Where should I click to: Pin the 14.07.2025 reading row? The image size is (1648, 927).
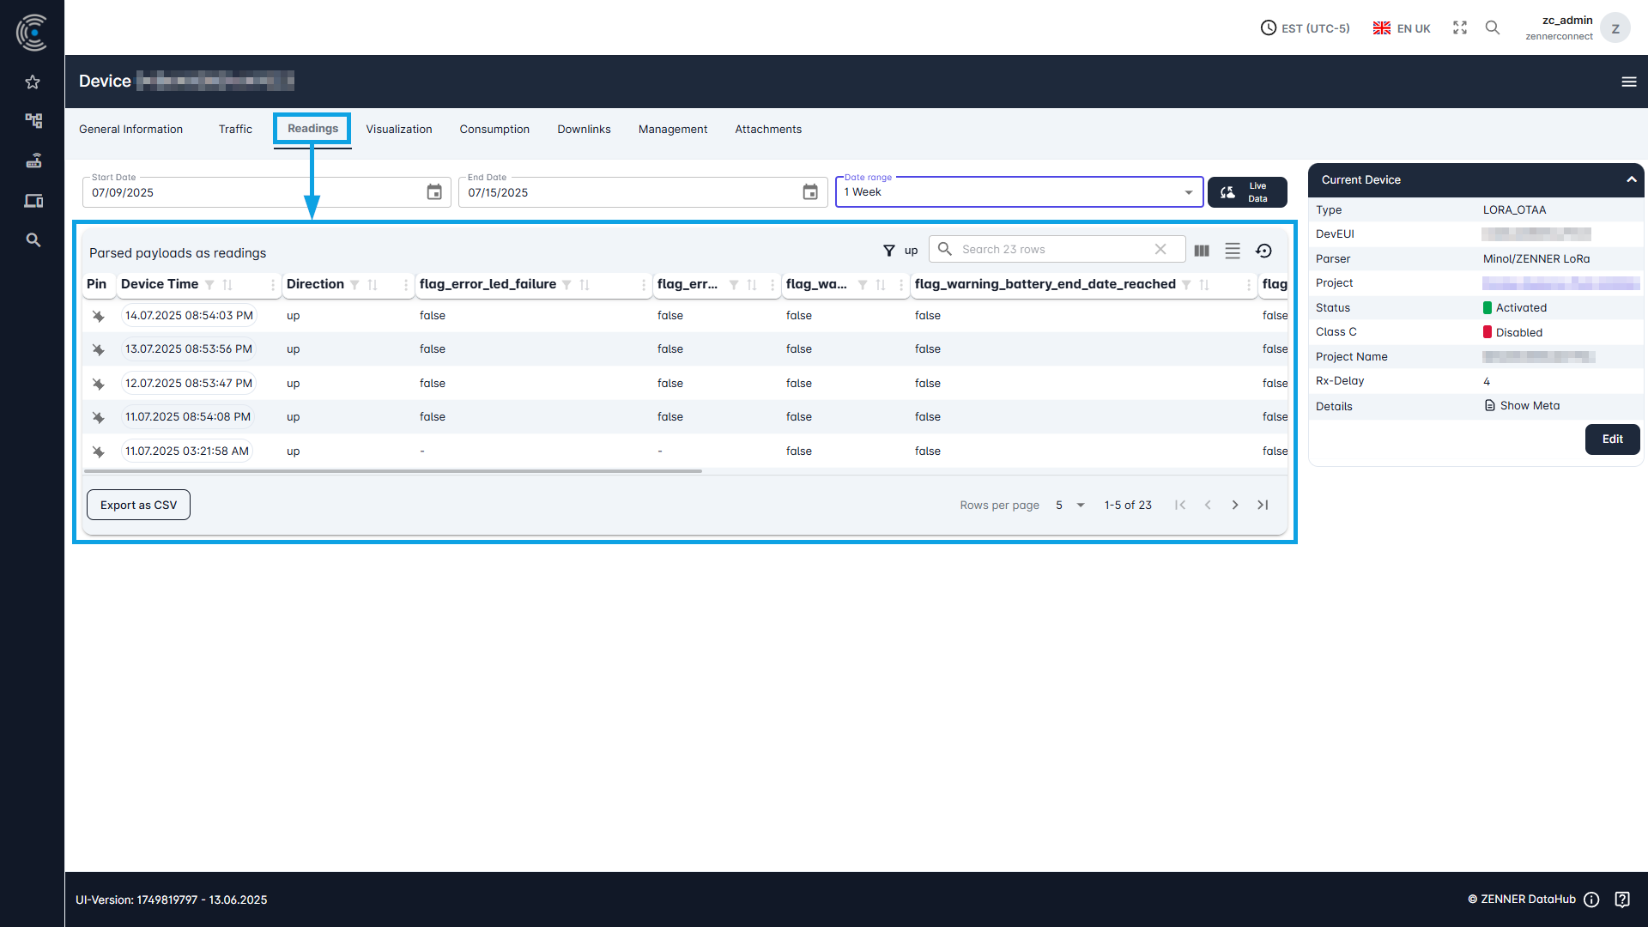[99, 316]
